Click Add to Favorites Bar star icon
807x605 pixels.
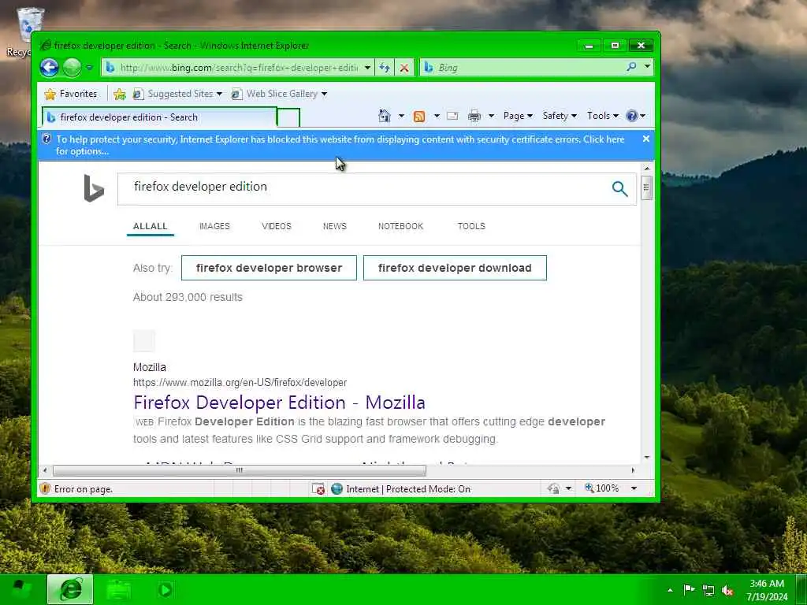pos(120,94)
